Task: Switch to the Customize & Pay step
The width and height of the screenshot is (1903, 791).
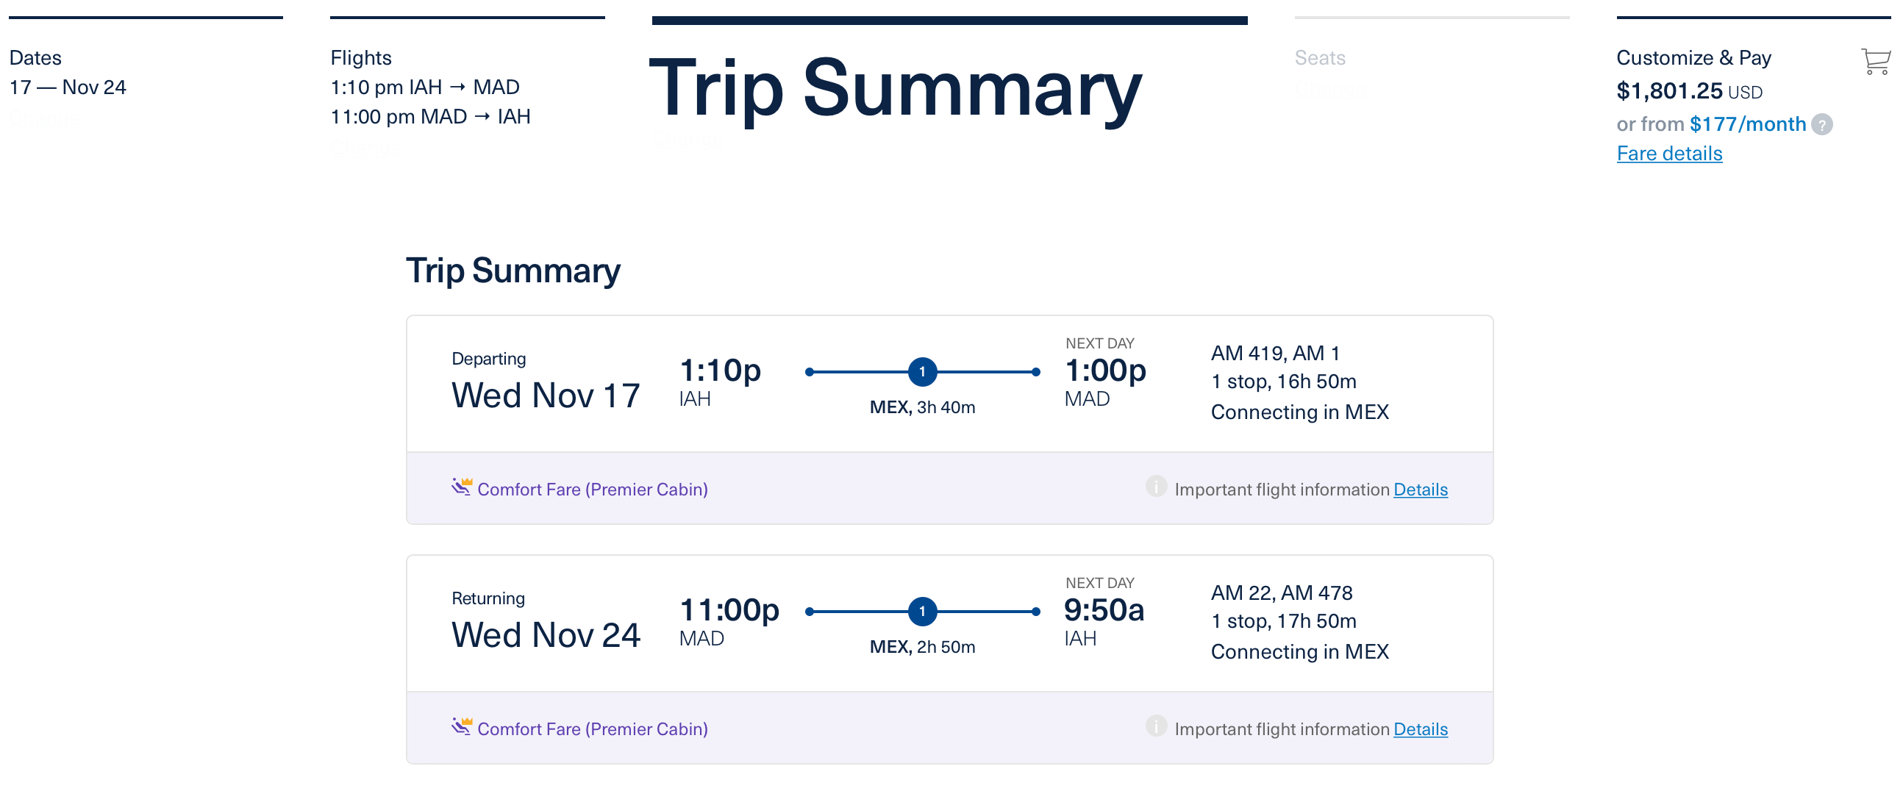Action: coord(1693,57)
